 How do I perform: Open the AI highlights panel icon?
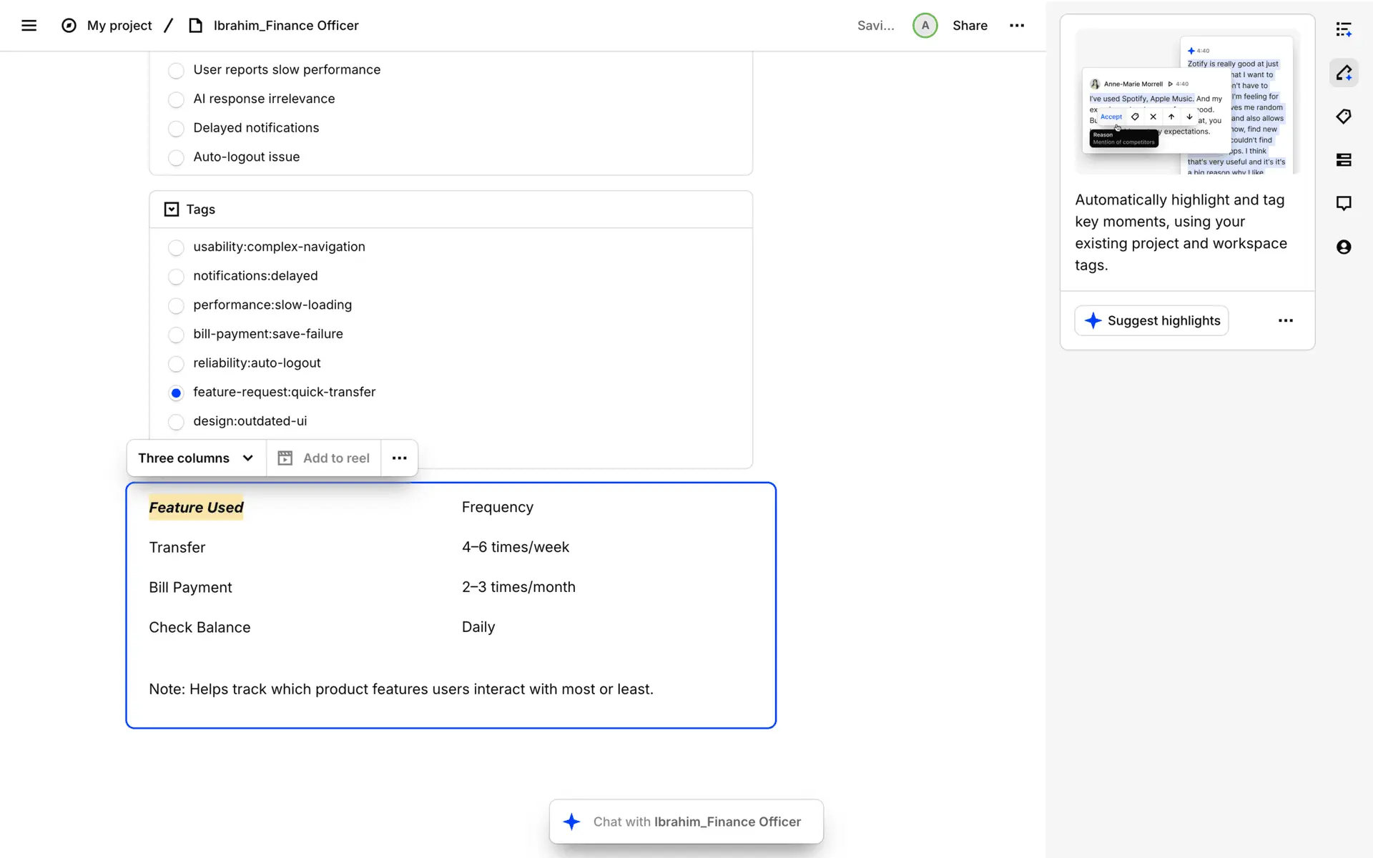(x=1344, y=73)
